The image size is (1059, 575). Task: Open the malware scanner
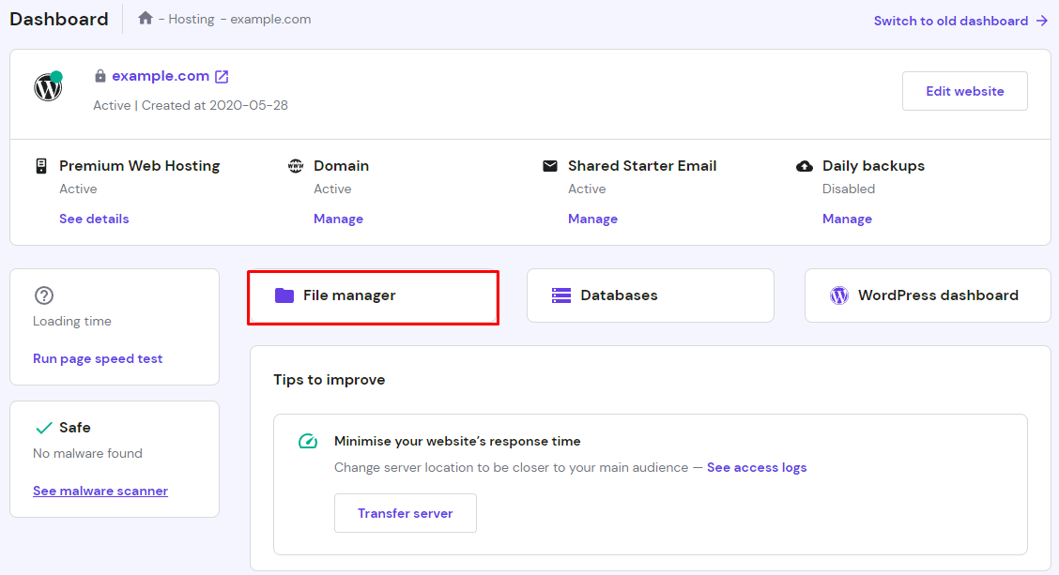point(100,490)
